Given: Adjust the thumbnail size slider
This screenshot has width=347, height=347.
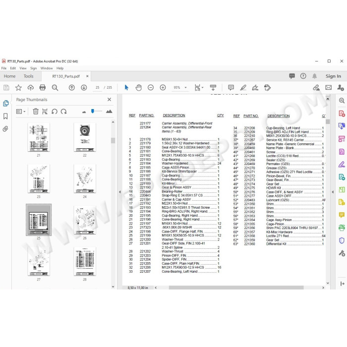Looking at the screenshot, I should [x=93, y=111].
